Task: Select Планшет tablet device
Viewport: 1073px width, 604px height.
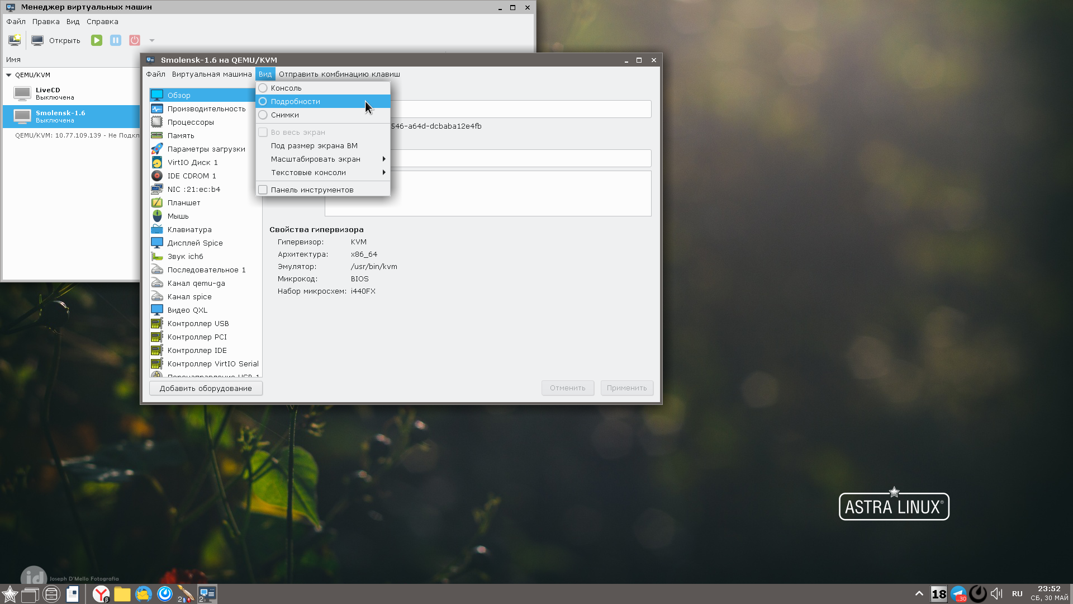Action: (206, 202)
